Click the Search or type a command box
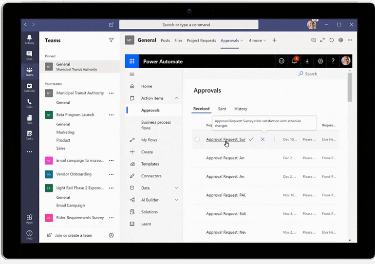 pos(188,25)
